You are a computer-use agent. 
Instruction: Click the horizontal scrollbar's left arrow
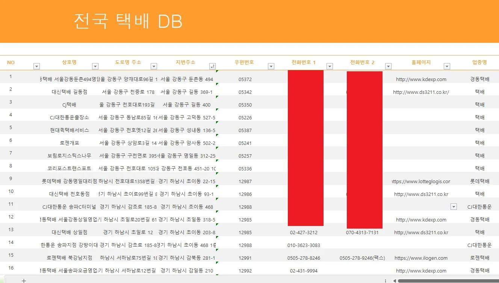click(x=395, y=281)
